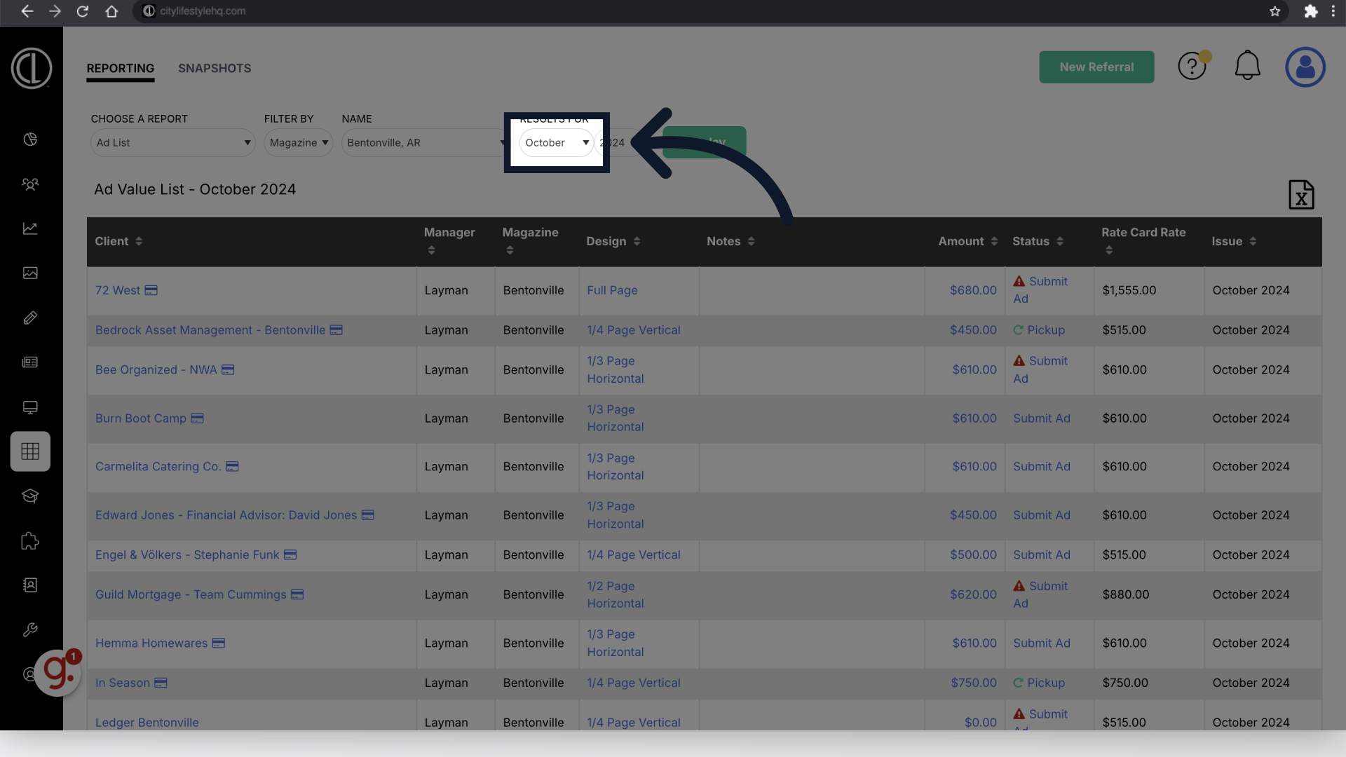Screen dimensions: 1346x757
Task: Click the card icon next to Hemma Homewares
Action: click(x=219, y=643)
